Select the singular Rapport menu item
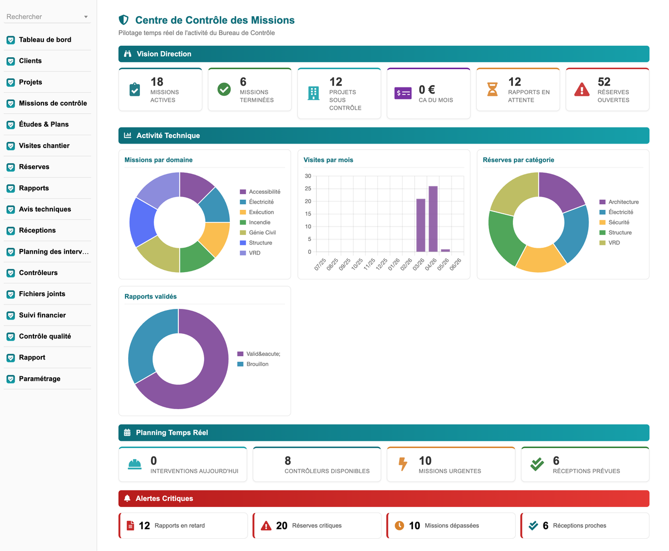This screenshot has width=669, height=551. (47, 357)
